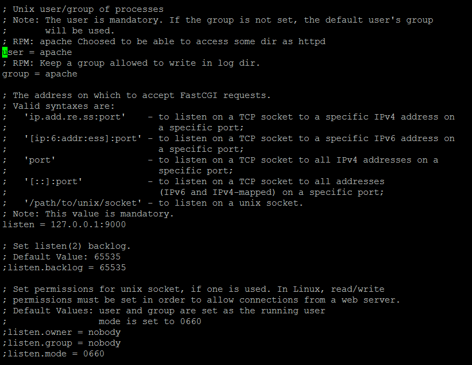
Task: Click the '[ip:6:addr:ess]:port' syntax example
Action: (x=83, y=138)
